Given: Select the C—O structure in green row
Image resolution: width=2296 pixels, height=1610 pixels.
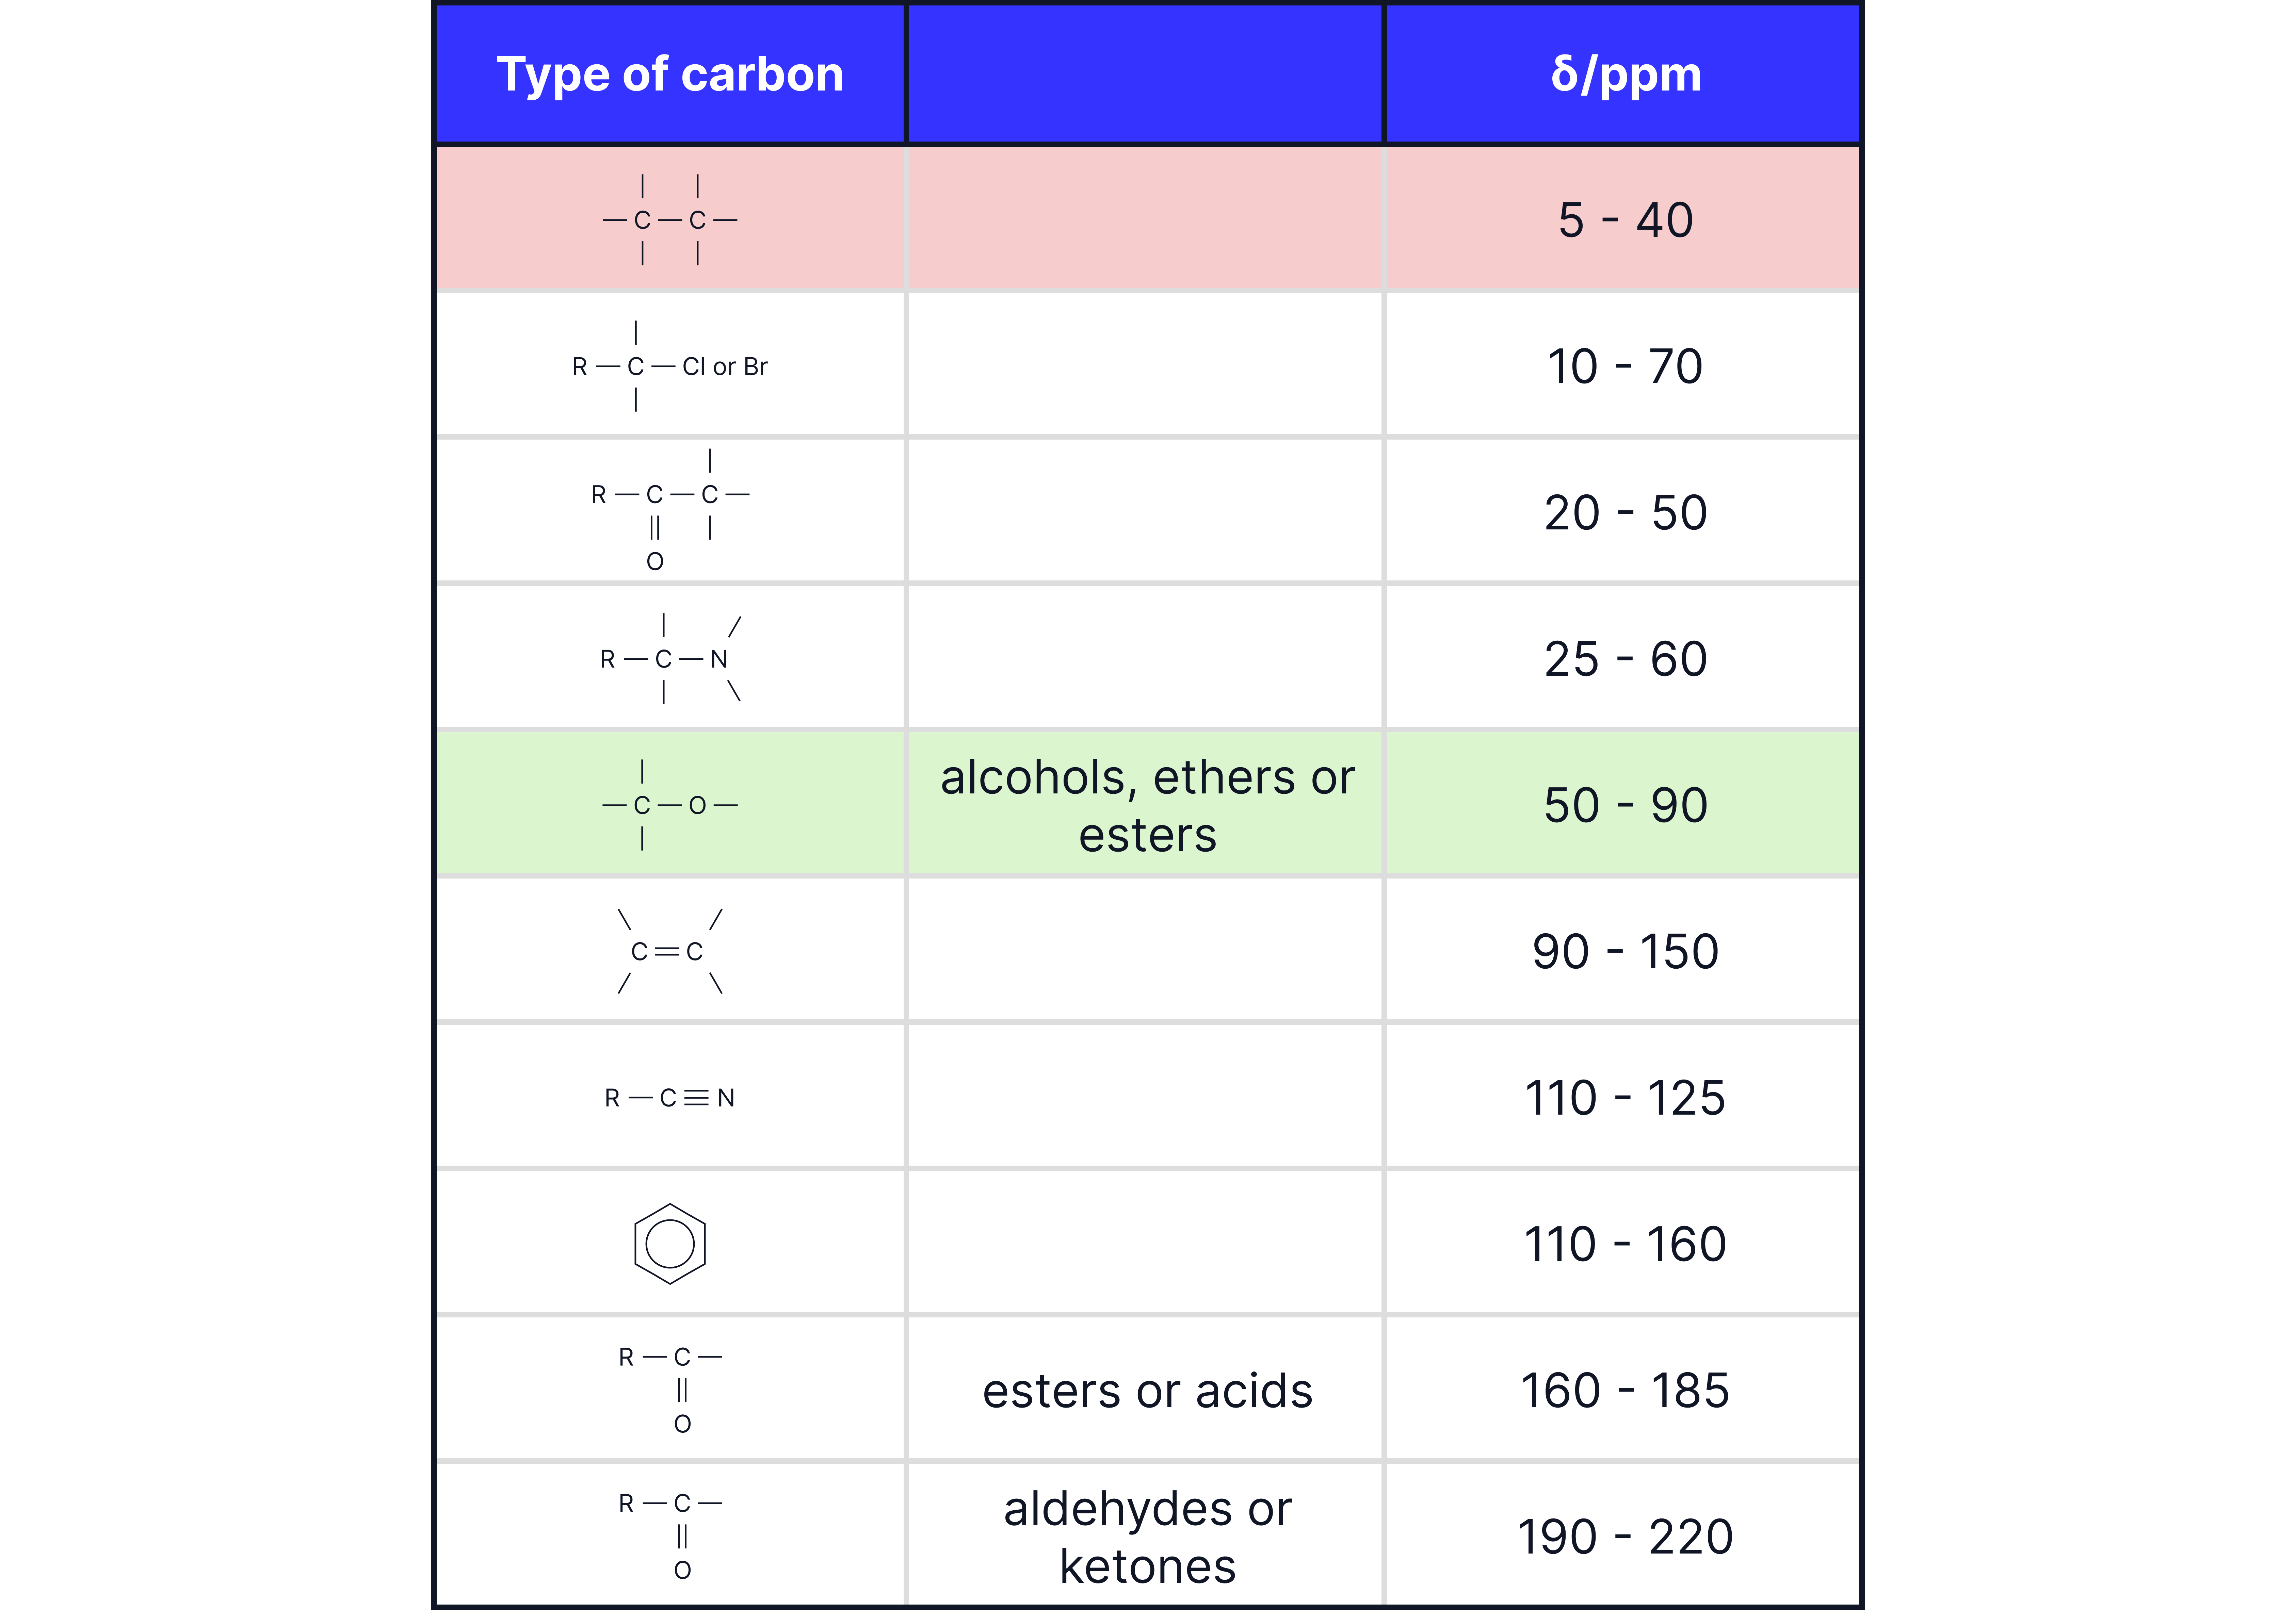Looking at the screenshot, I should [670, 805].
